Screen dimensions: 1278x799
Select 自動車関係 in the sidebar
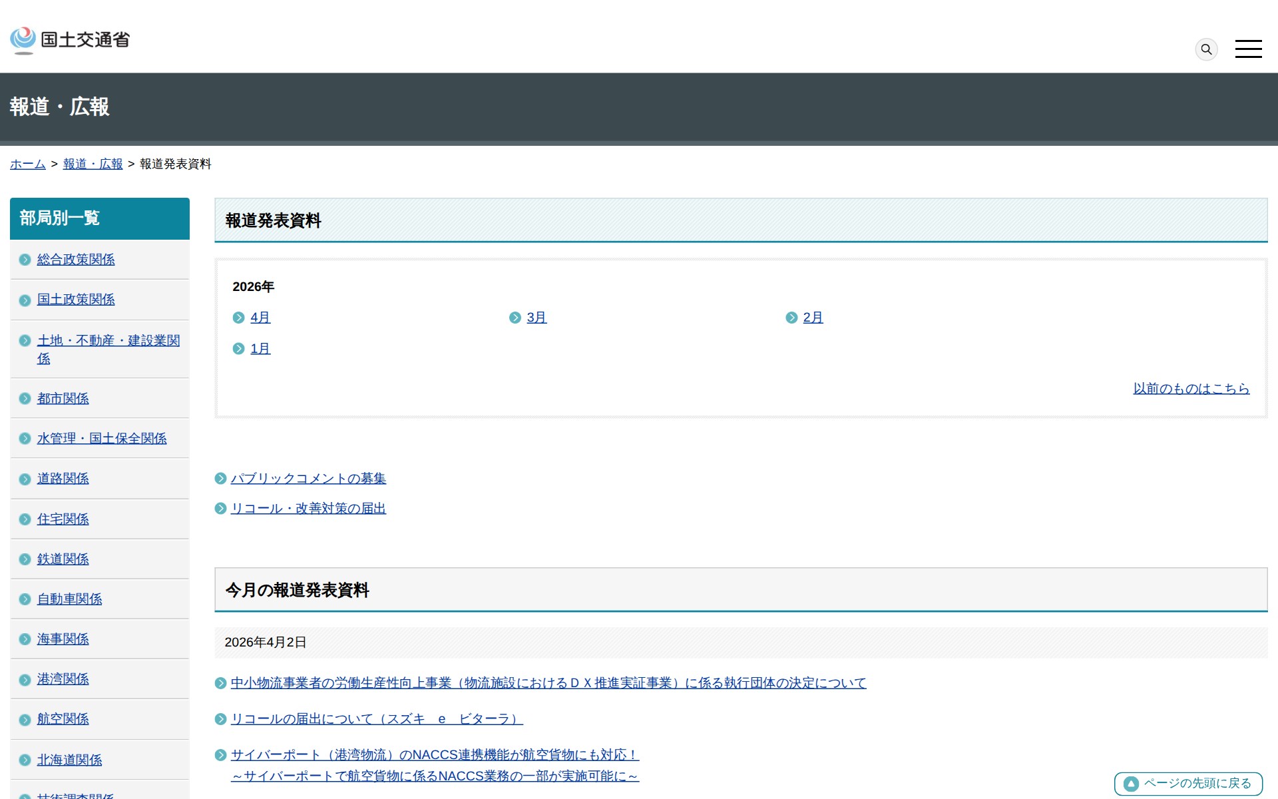click(x=69, y=599)
